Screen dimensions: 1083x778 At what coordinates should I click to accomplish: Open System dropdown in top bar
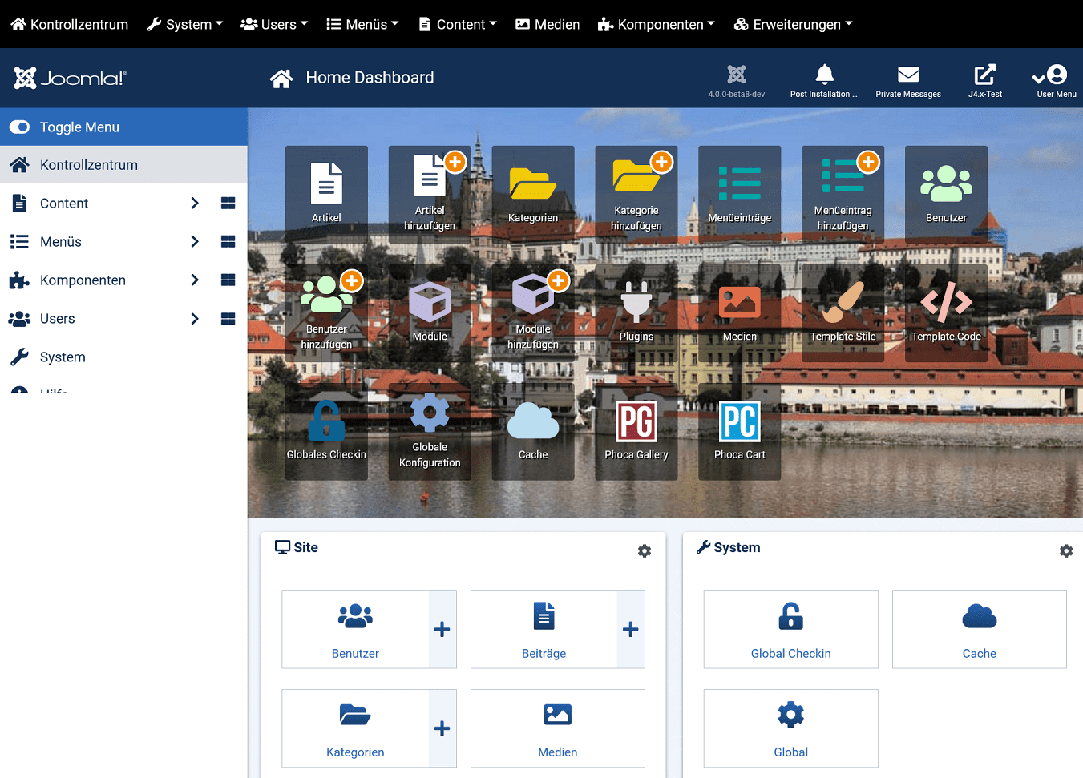pyautogui.click(x=185, y=24)
